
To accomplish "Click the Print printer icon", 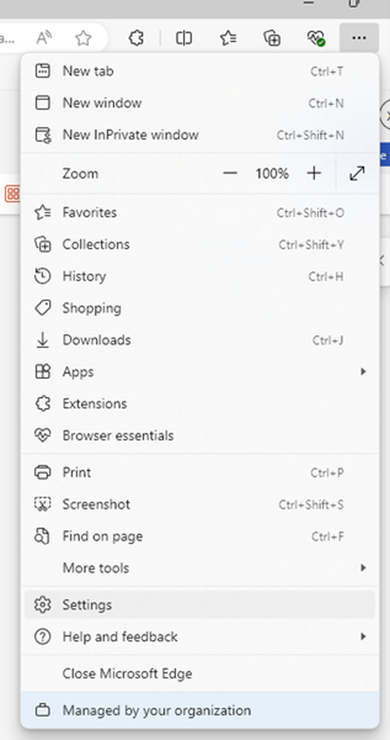I will coord(43,472).
